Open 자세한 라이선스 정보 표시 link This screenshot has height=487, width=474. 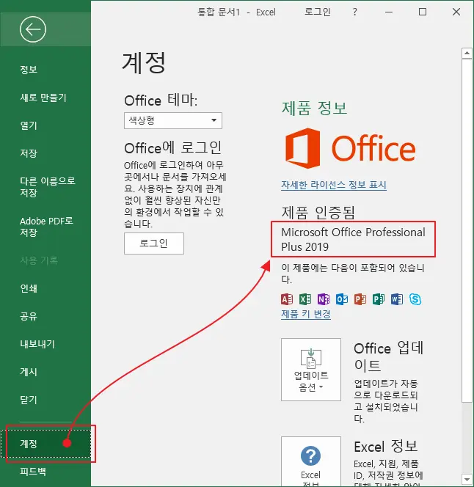pyautogui.click(x=334, y=185)
